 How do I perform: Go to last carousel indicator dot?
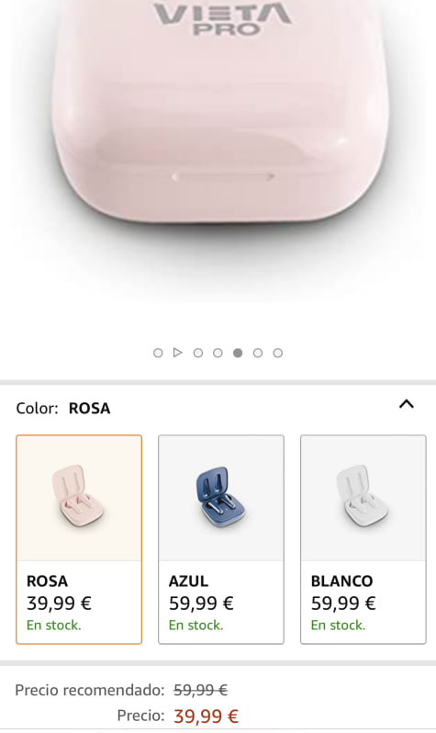[x=278, y=353]
